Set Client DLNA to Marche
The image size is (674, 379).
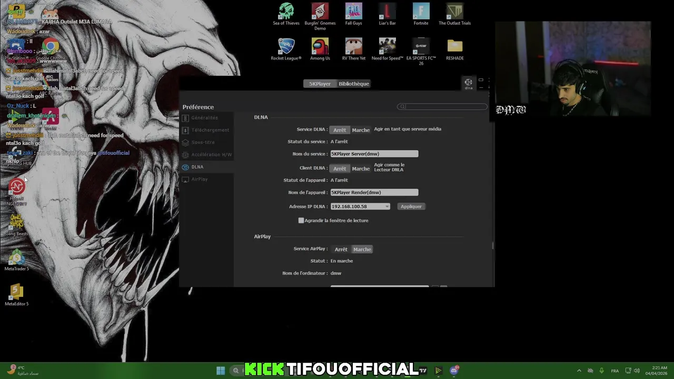coord(361,168)
